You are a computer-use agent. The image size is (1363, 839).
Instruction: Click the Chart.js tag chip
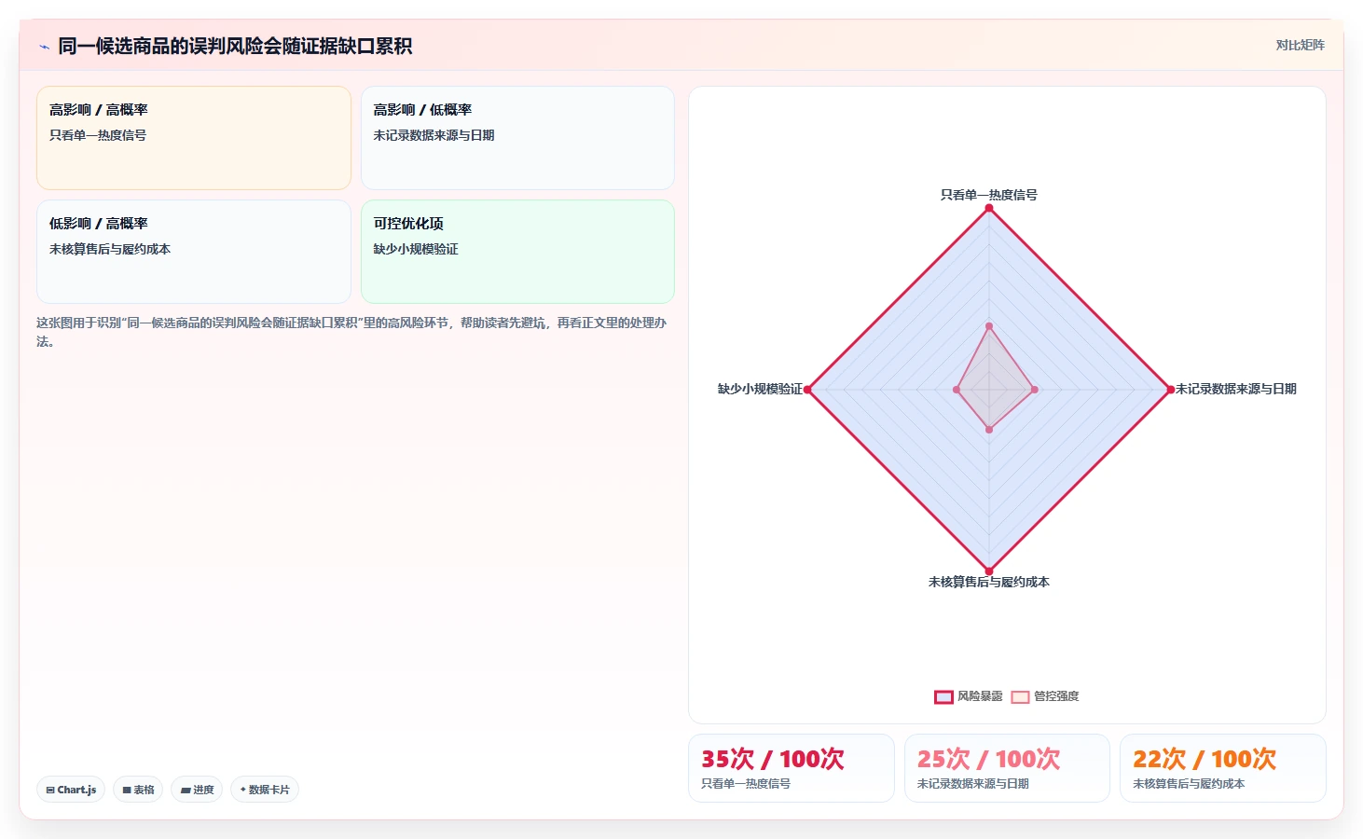71,790
